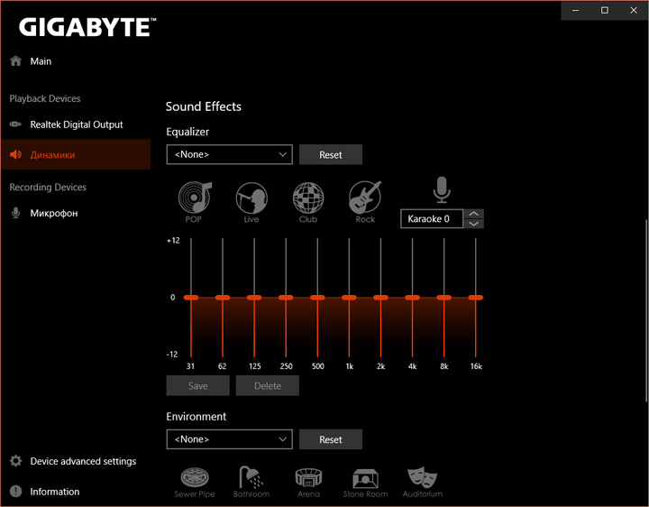Decrease the Karaoke value with down arrow
Viewport: 649px width, 507px height.
coord(474,224)
